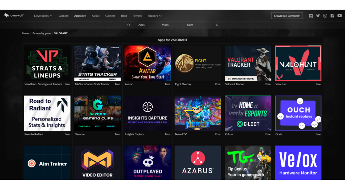Open the Insights Capture thumbnail
Image resolution: width=345 pixels, height=194 pixels.
pos(148,113)
